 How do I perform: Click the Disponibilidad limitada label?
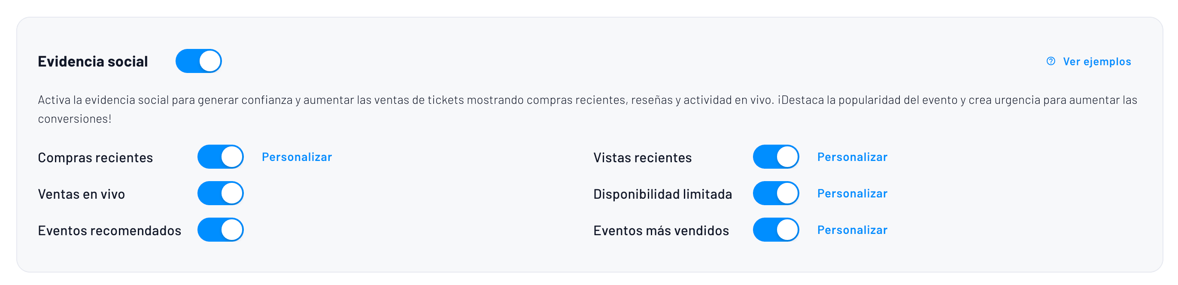(662, 193)
